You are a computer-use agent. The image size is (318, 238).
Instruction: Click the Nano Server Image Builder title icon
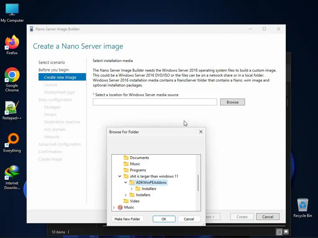pos(31,29)
